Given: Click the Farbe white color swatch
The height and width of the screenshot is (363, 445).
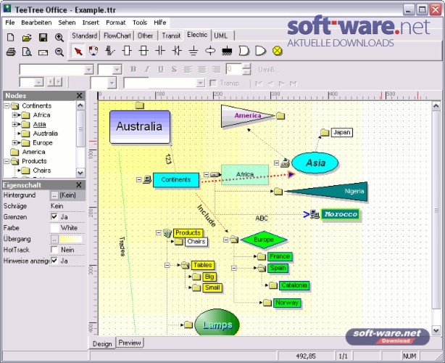Looking at the screenshot, I should point(54,228).
